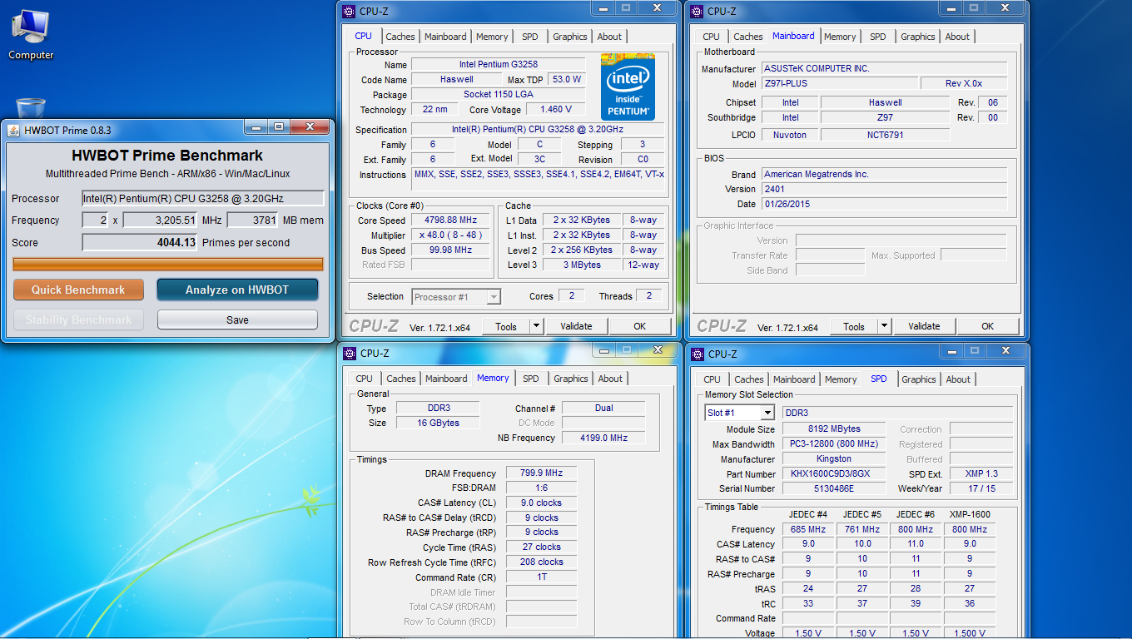Image resolution: width=1132 pixels, height=639 pixels.
Task: Click the FSB:DRAM 1:6 value
Action: 541,488
